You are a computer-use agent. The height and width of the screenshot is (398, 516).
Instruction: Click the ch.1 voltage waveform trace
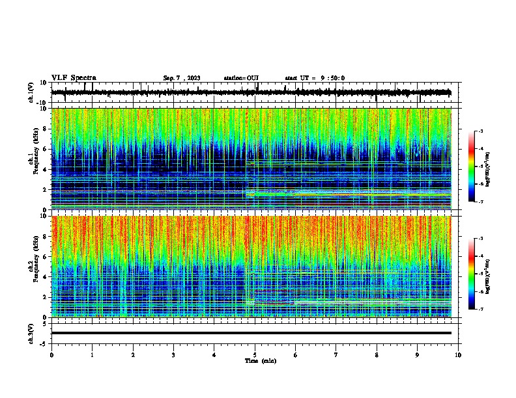(x=251, y=92)
